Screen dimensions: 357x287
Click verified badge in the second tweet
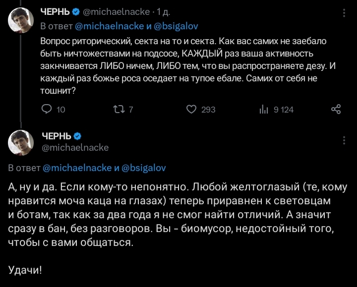pyautogui.click(x=77, y=136)
